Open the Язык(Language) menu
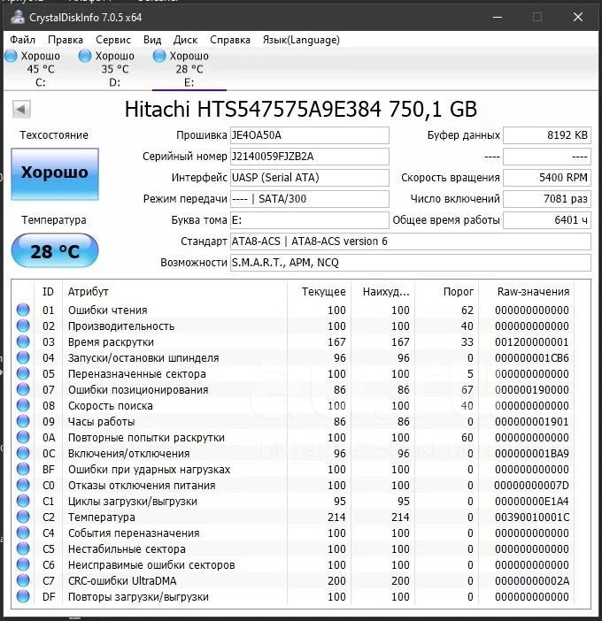602x621 pixels. [x=301, y=40]
